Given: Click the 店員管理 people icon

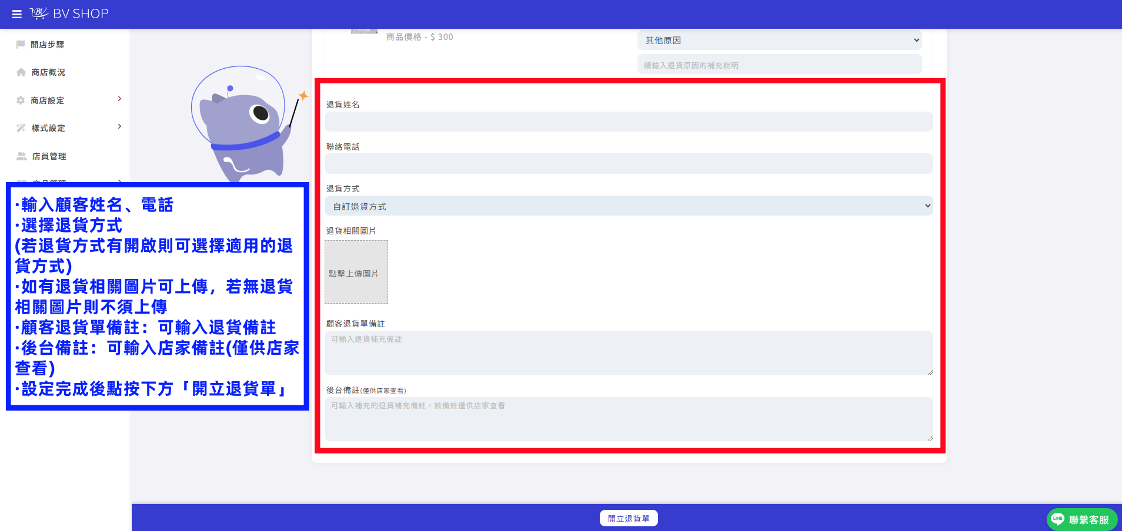Looking at the screenshot, I should 22,156.
